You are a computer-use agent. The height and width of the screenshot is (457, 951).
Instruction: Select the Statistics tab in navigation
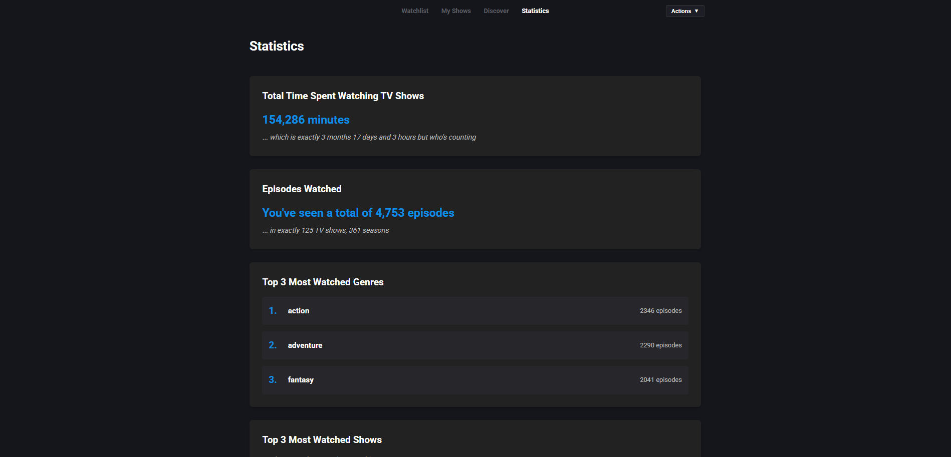535,11
